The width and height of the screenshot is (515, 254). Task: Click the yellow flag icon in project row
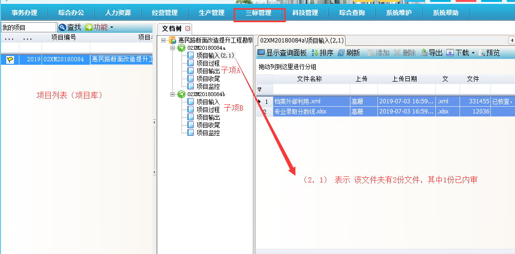click(x=10, y=60)
